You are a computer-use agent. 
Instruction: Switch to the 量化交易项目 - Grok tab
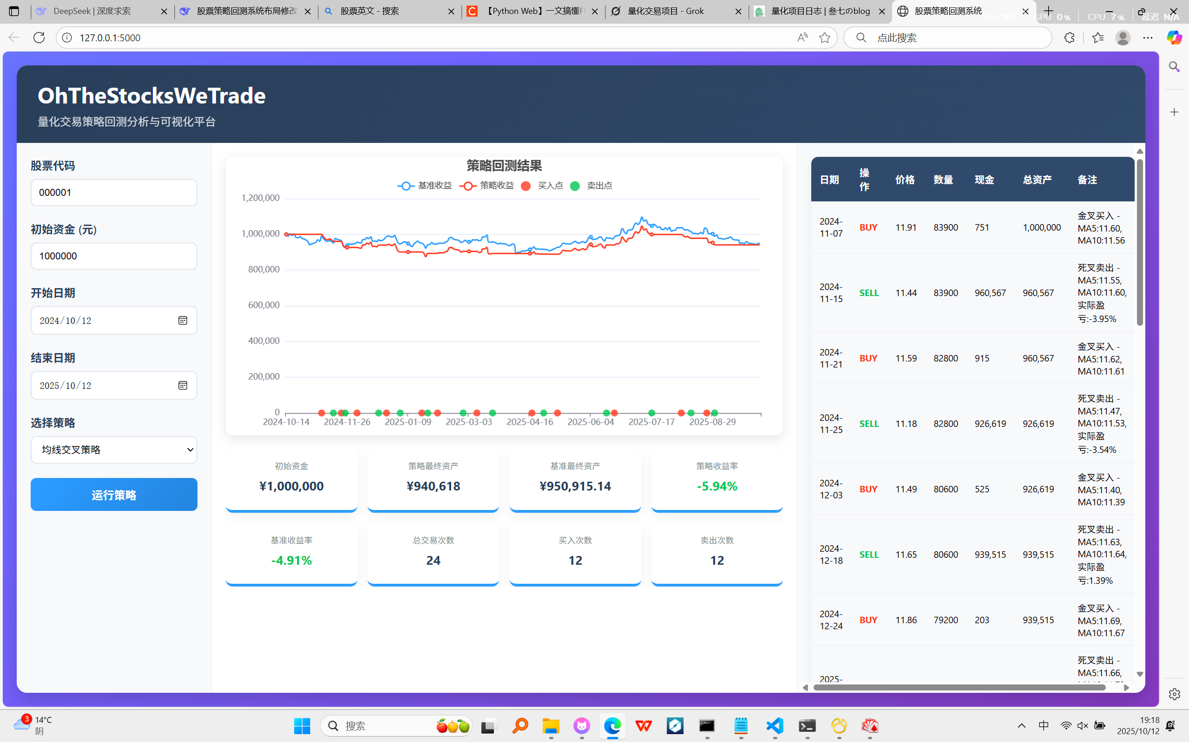click(x=666, y=11)
